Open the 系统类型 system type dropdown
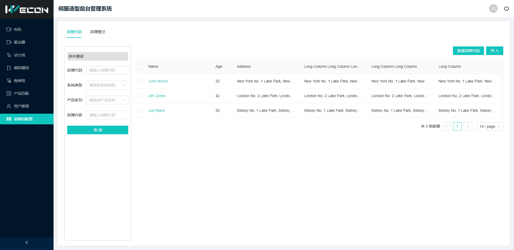Viewport: 514px width, 250px height. click(x=107, y=85)
